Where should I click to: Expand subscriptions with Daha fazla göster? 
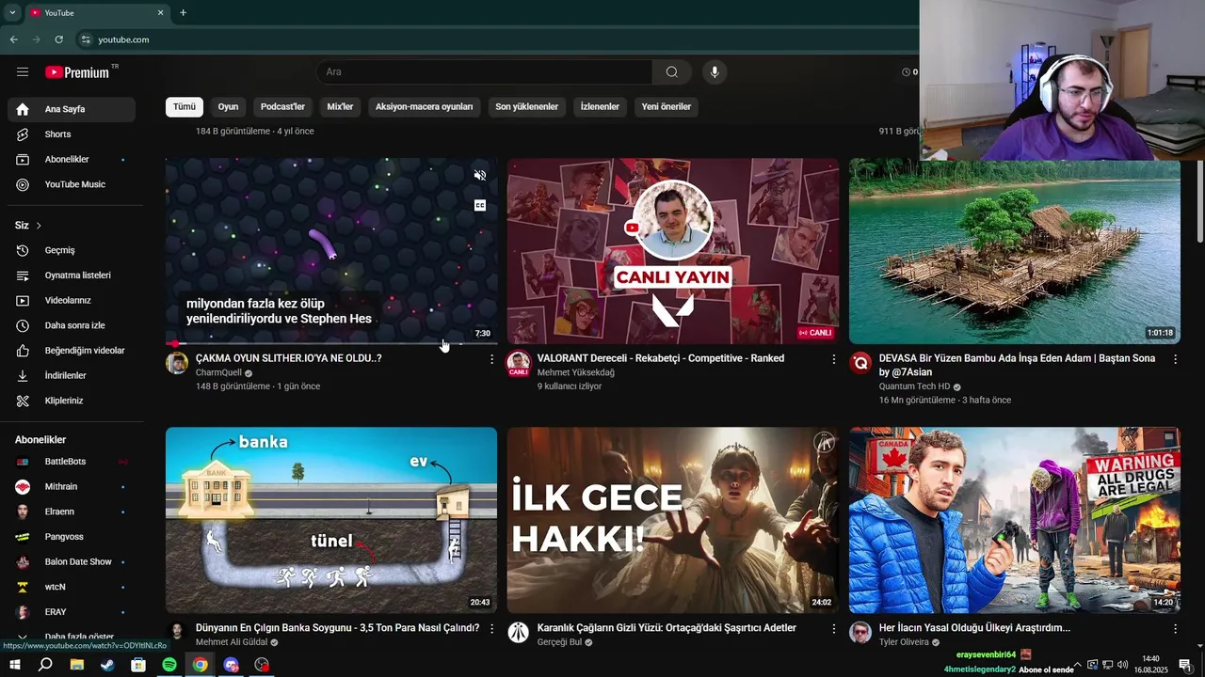click(72, 637)
